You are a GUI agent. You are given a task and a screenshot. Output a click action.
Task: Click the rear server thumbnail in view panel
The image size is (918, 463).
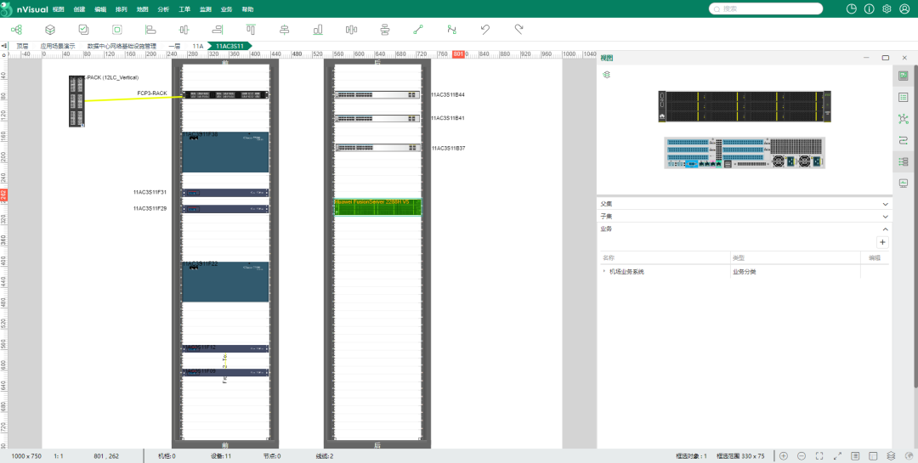pos(744,154)
